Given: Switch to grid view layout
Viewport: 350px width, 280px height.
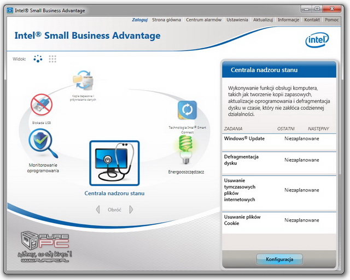Looking at the screenshot, I should [52, 59].
